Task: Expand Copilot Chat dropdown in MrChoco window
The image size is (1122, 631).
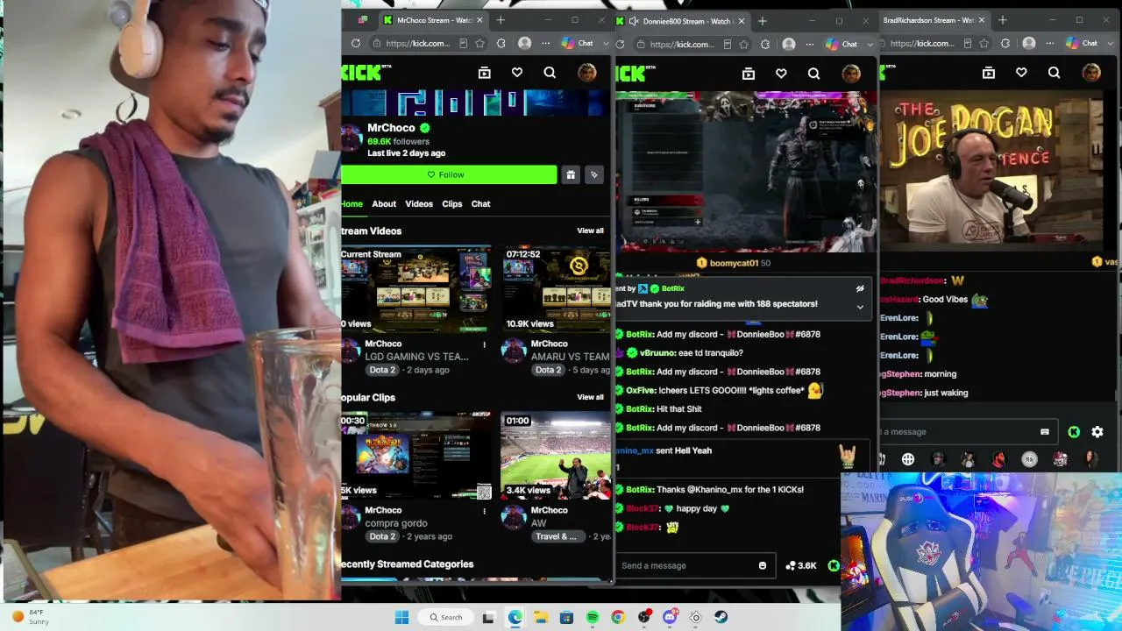Action: tap(606, 44)
